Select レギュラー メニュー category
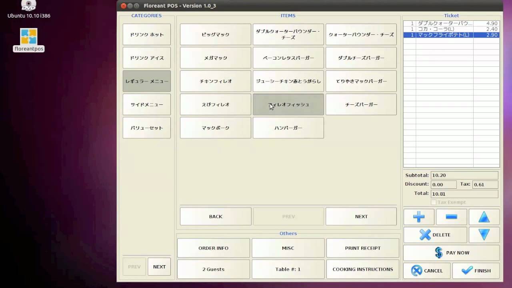The width and height of the screenshot is (512, 288). 147,81
